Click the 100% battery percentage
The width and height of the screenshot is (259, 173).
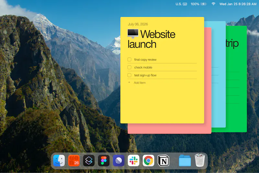coord(195,4)
